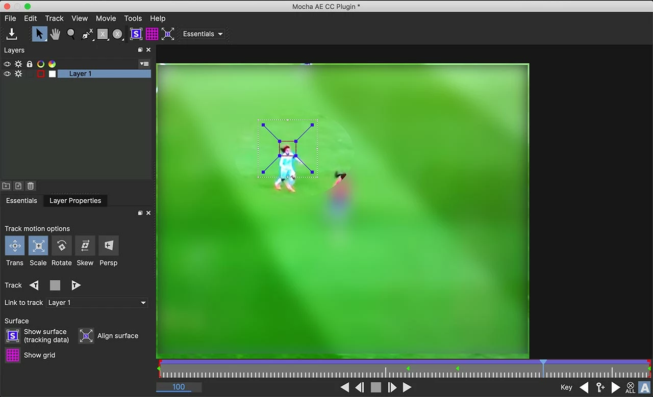Click Layer 1 white matte color swatch
This screenshot has height=397, width=653.
[52, 74]
